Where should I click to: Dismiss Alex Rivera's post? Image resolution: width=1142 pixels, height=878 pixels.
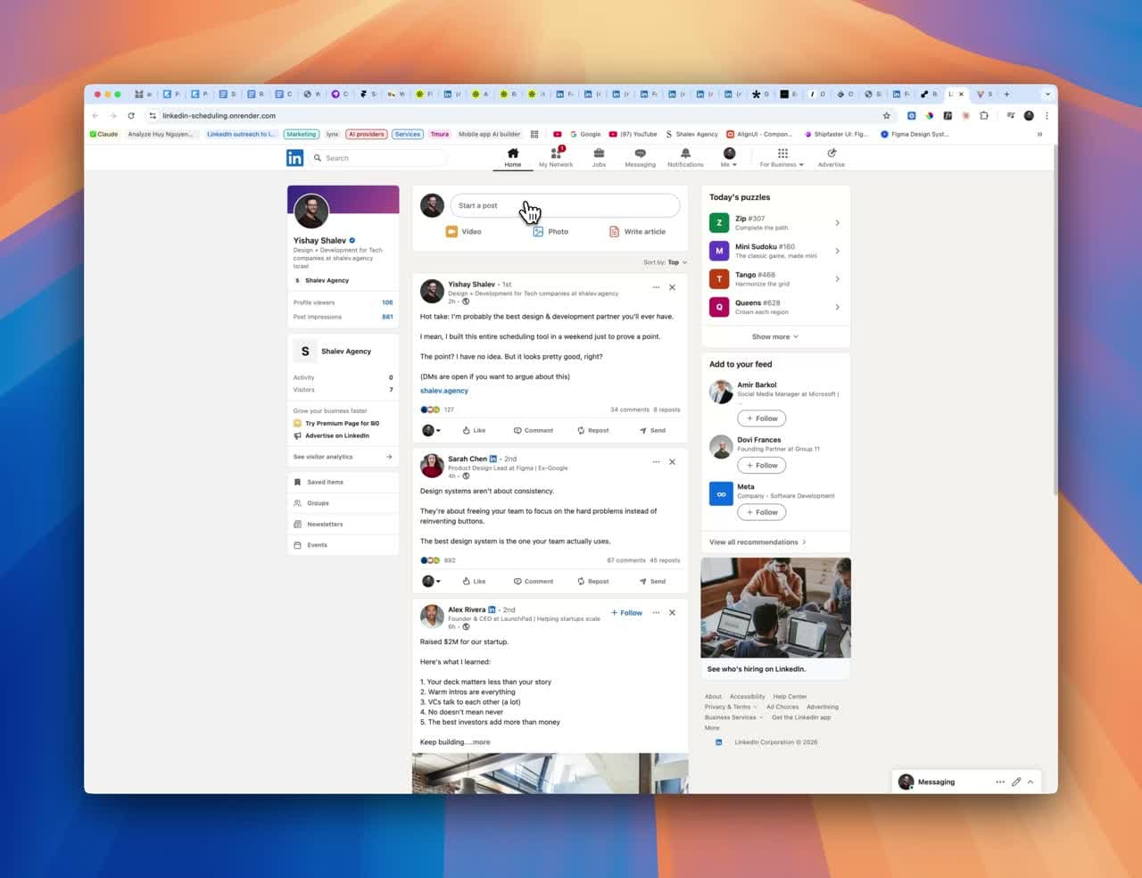(x=672, y=612)
